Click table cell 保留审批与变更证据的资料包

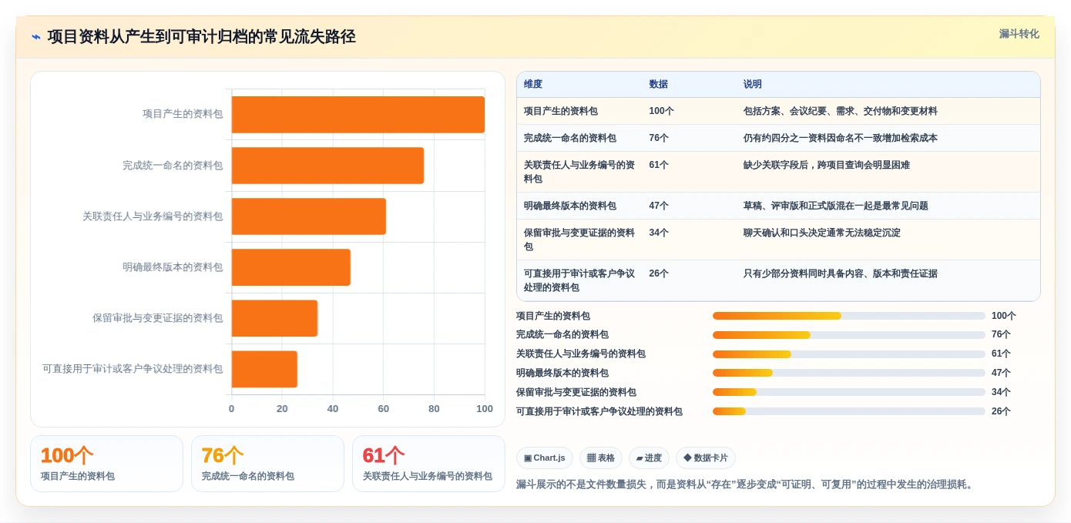579,240
